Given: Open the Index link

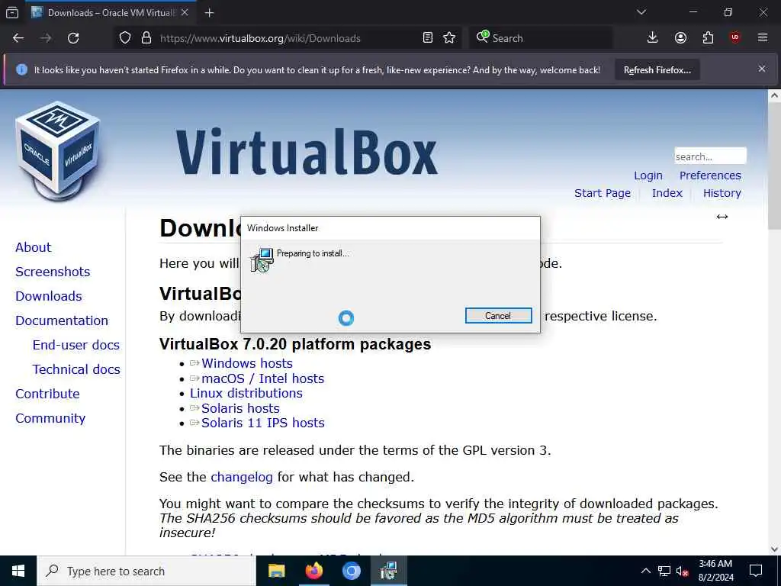Looking at the screenshot, I should click(x=667, y=193).
